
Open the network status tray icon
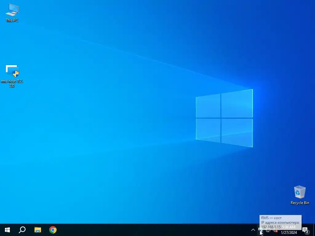click(x=268, y=230)
